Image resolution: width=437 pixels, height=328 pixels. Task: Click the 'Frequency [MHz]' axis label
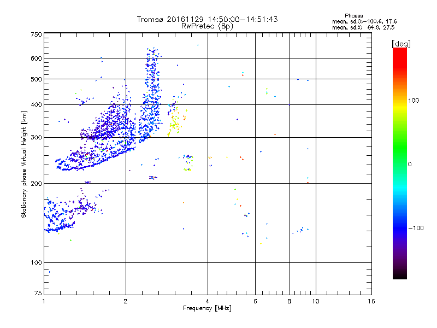click(207, 308)
